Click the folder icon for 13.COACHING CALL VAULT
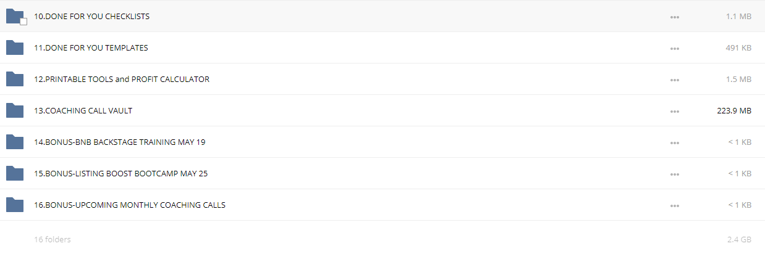This screenshot has height=262, width=765. [14, 110]
